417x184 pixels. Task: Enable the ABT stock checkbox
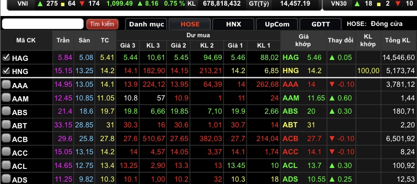(6, 125)
